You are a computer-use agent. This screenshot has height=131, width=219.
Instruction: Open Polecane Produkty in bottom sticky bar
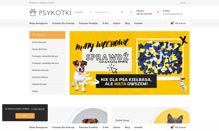click(x=88, y=127)
